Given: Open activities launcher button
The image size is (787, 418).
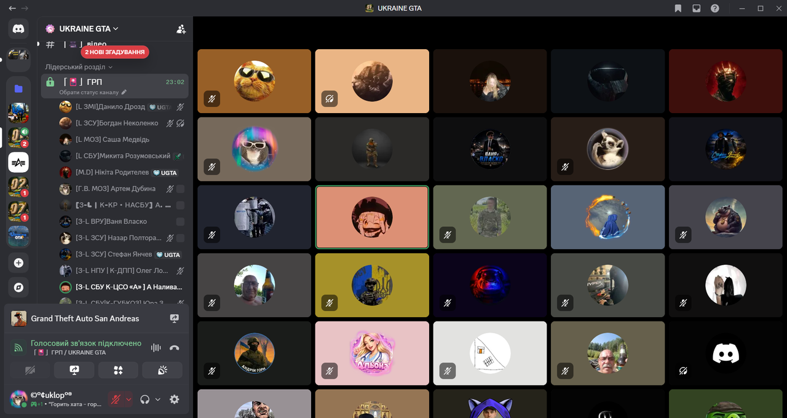Looking at the screenshot, I should 118,370.
